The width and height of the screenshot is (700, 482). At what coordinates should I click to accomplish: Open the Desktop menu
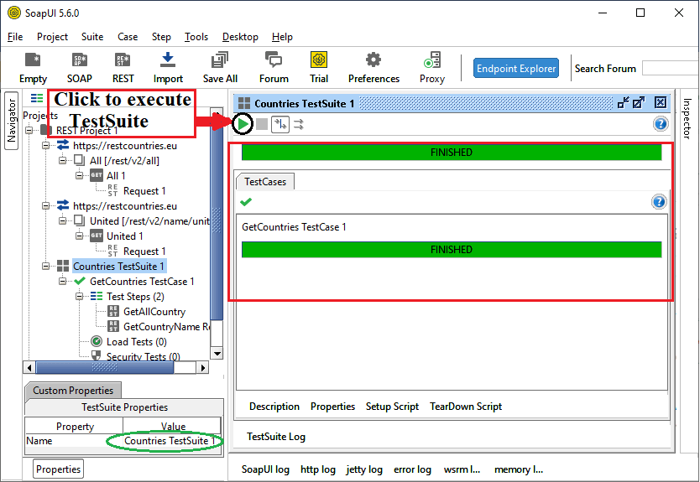coord(240,37)
